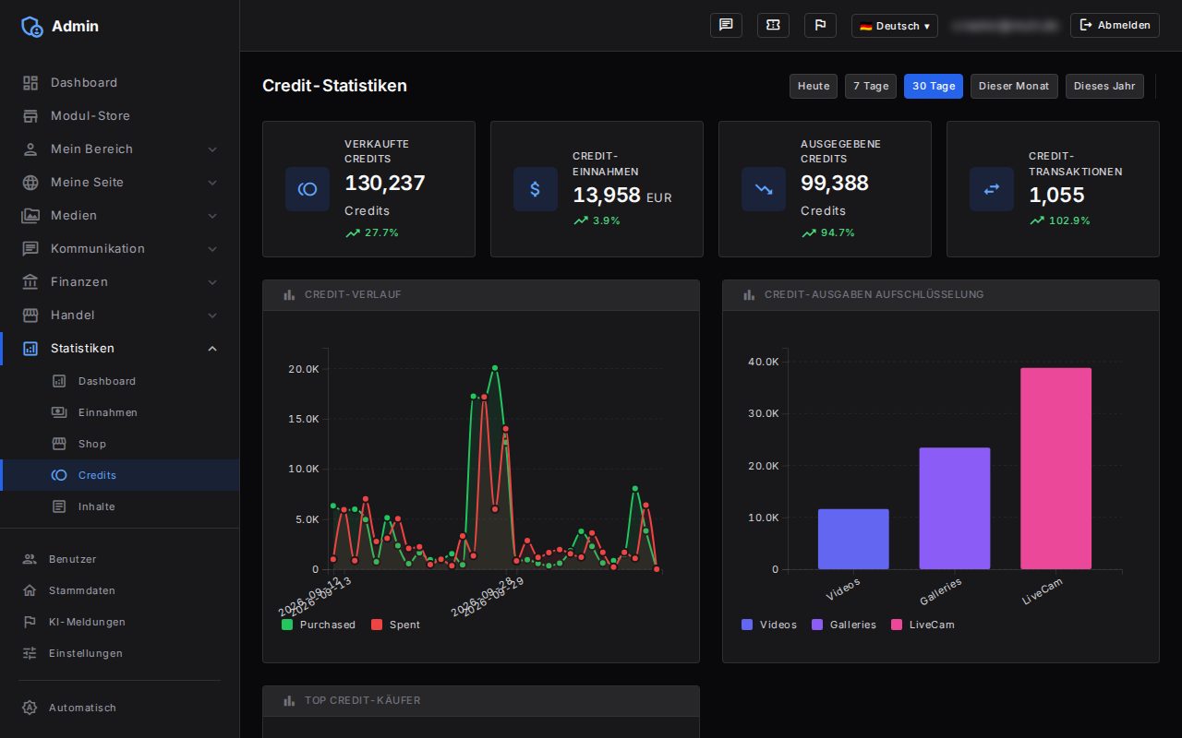Click the Credit-Transaktionen swap arrows icon

[992, 189]
